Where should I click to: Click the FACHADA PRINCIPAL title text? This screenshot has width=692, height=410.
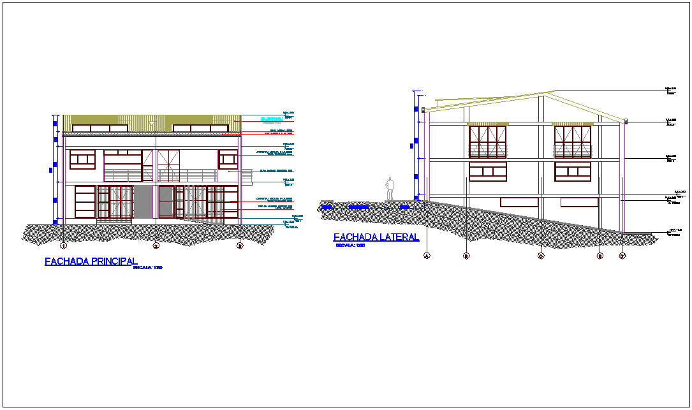tap(91, 261)
